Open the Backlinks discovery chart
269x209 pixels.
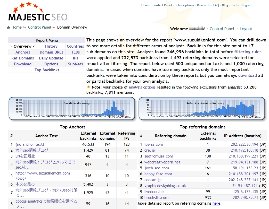72,109
